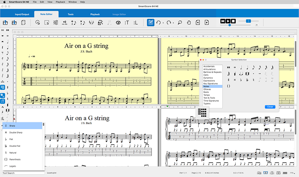Switch to the Tools tab
Viewport: 299px width, 177px height.
coord(71,14)
